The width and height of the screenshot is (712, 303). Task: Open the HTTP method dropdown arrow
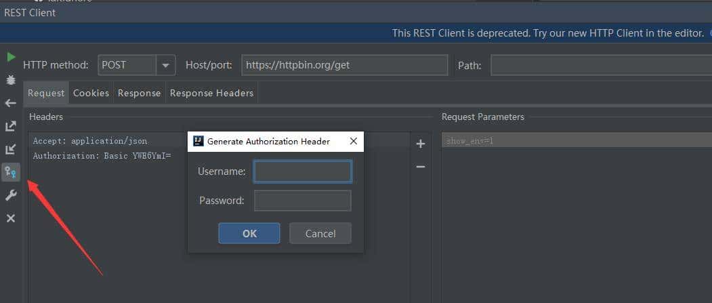(166, 65)
